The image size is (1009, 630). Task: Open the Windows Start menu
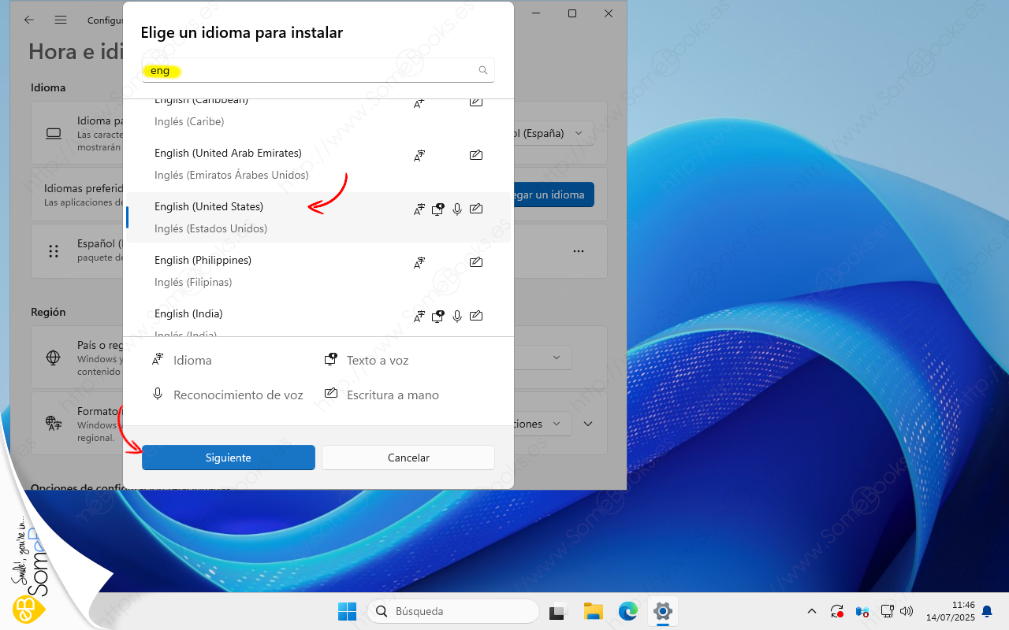coord(347,611)
